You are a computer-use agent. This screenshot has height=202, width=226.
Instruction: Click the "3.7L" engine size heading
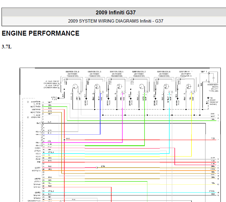pos(7,47)
